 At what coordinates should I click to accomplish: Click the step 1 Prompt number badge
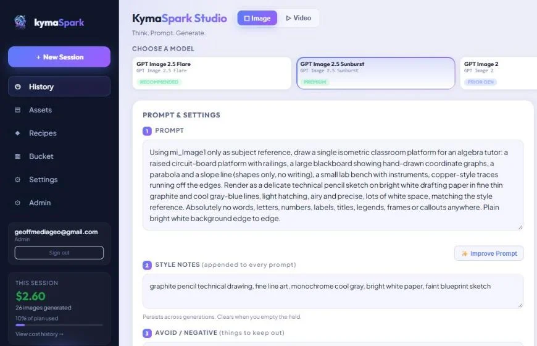pyautogui.click(x=147, y=131)
